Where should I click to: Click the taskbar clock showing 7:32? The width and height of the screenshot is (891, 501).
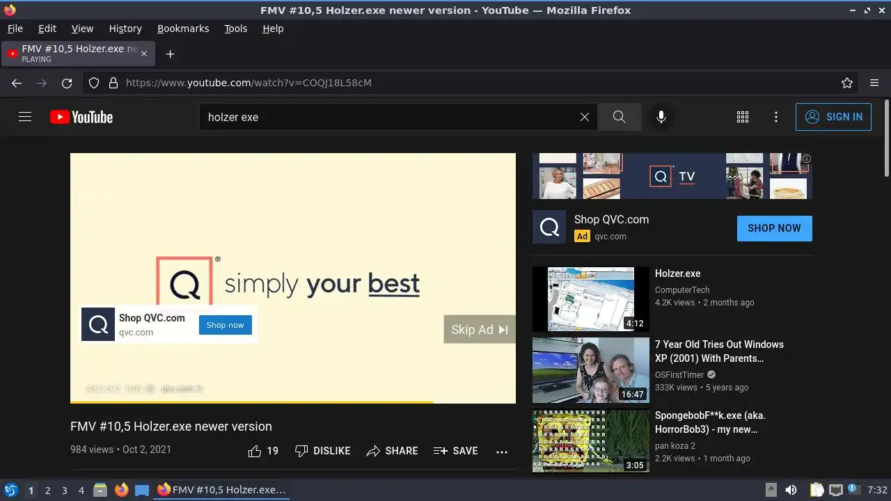point(878,490)
